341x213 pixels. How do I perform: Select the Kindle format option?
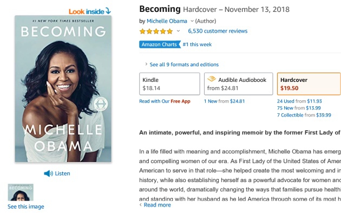[169, 84]
